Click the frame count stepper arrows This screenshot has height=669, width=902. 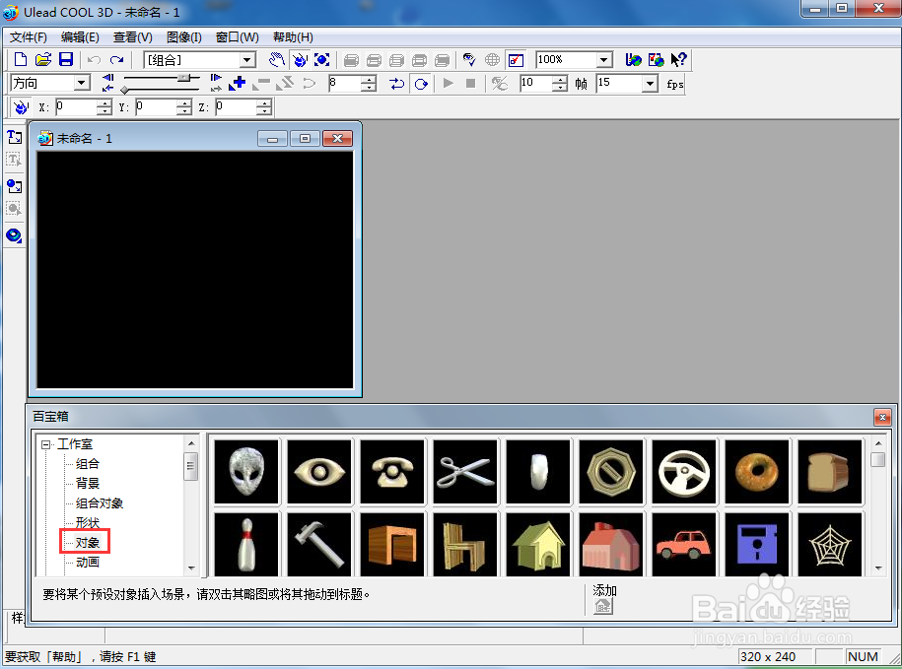click(x=559, y=84)
